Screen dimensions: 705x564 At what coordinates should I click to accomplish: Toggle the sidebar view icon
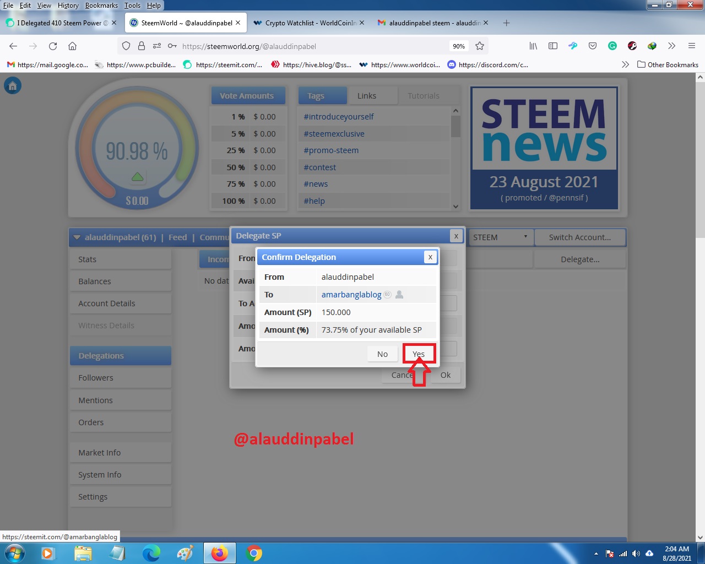coord(553,46)
